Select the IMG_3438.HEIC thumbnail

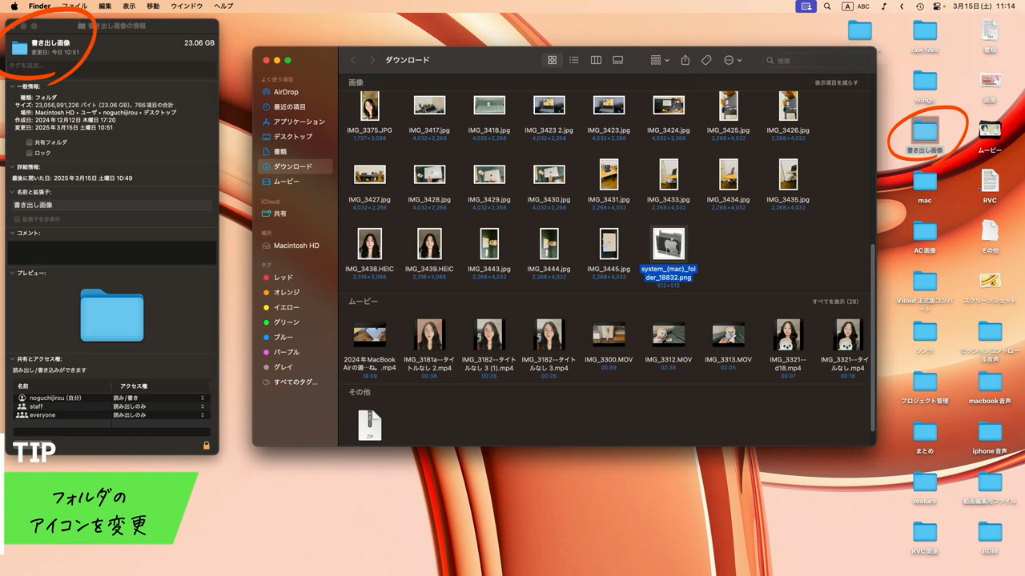click(370, 244)
